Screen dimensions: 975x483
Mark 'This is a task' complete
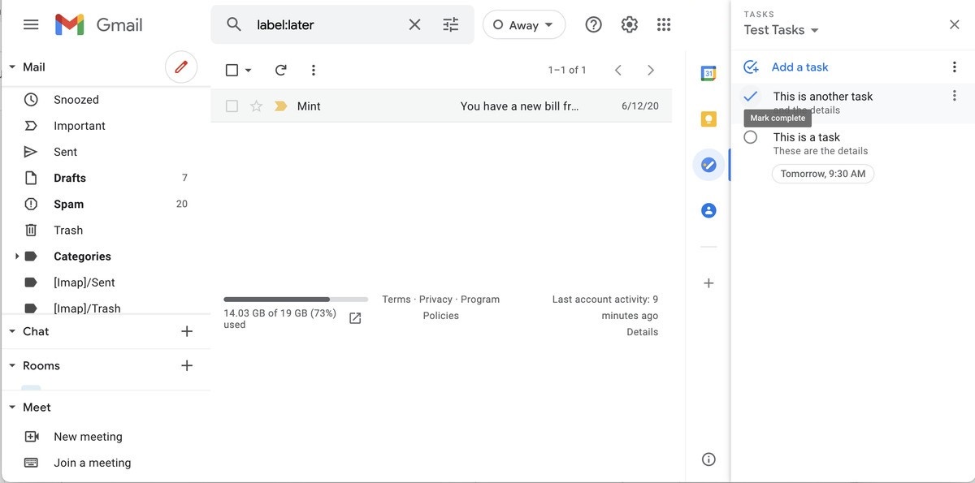pyautogui.click(x=751, y=137)
